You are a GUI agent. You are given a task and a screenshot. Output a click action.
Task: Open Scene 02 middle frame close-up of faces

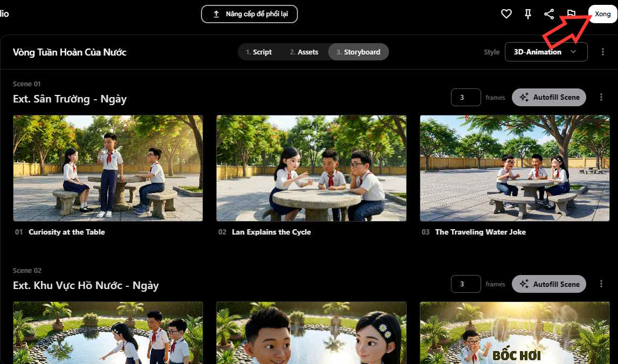click(x=311, y=333)
